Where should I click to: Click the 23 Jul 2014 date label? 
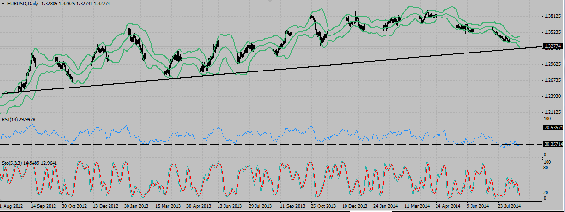(510, 207)
